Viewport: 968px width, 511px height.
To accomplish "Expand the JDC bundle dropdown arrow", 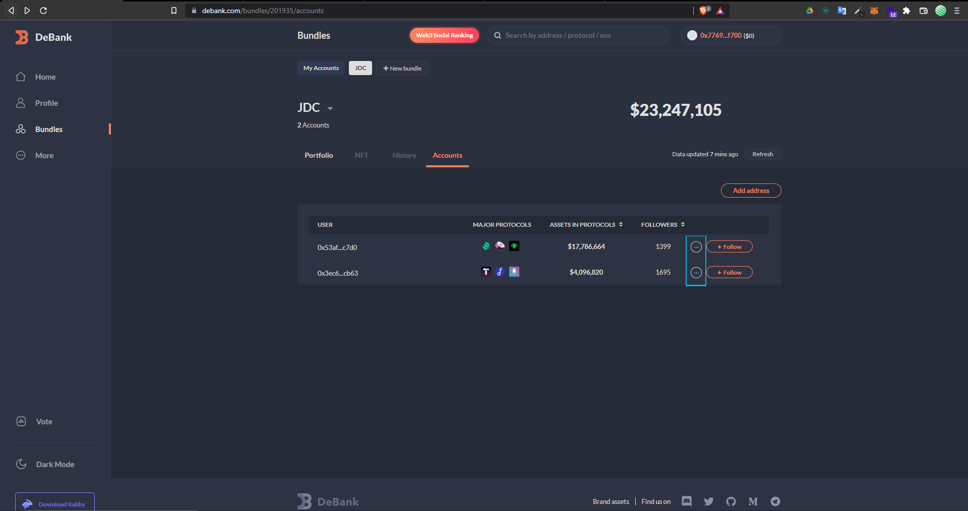I will [x=330, y=108].
